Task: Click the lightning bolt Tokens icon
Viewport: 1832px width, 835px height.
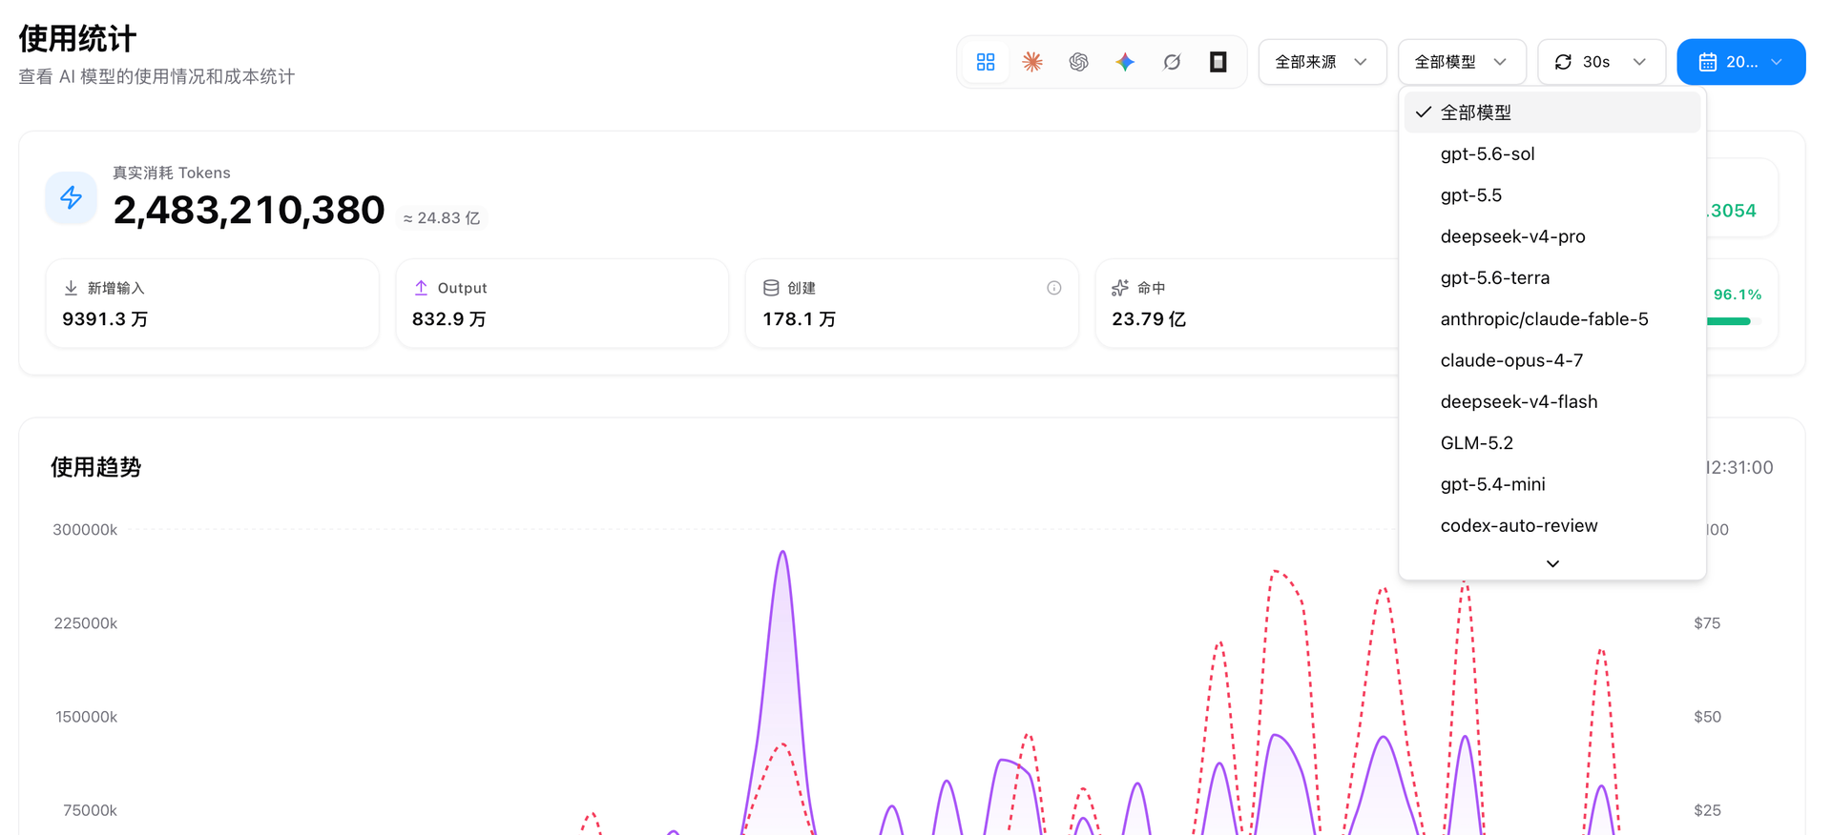Action: (72, 197)
